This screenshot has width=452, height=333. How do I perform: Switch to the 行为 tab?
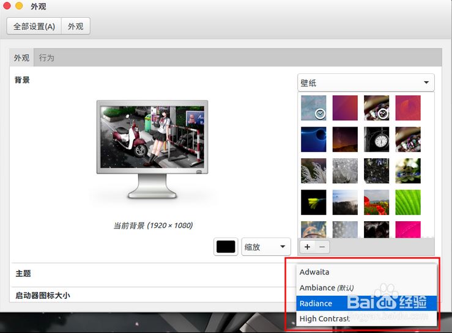pyautogui.click(x=46, y=57)
